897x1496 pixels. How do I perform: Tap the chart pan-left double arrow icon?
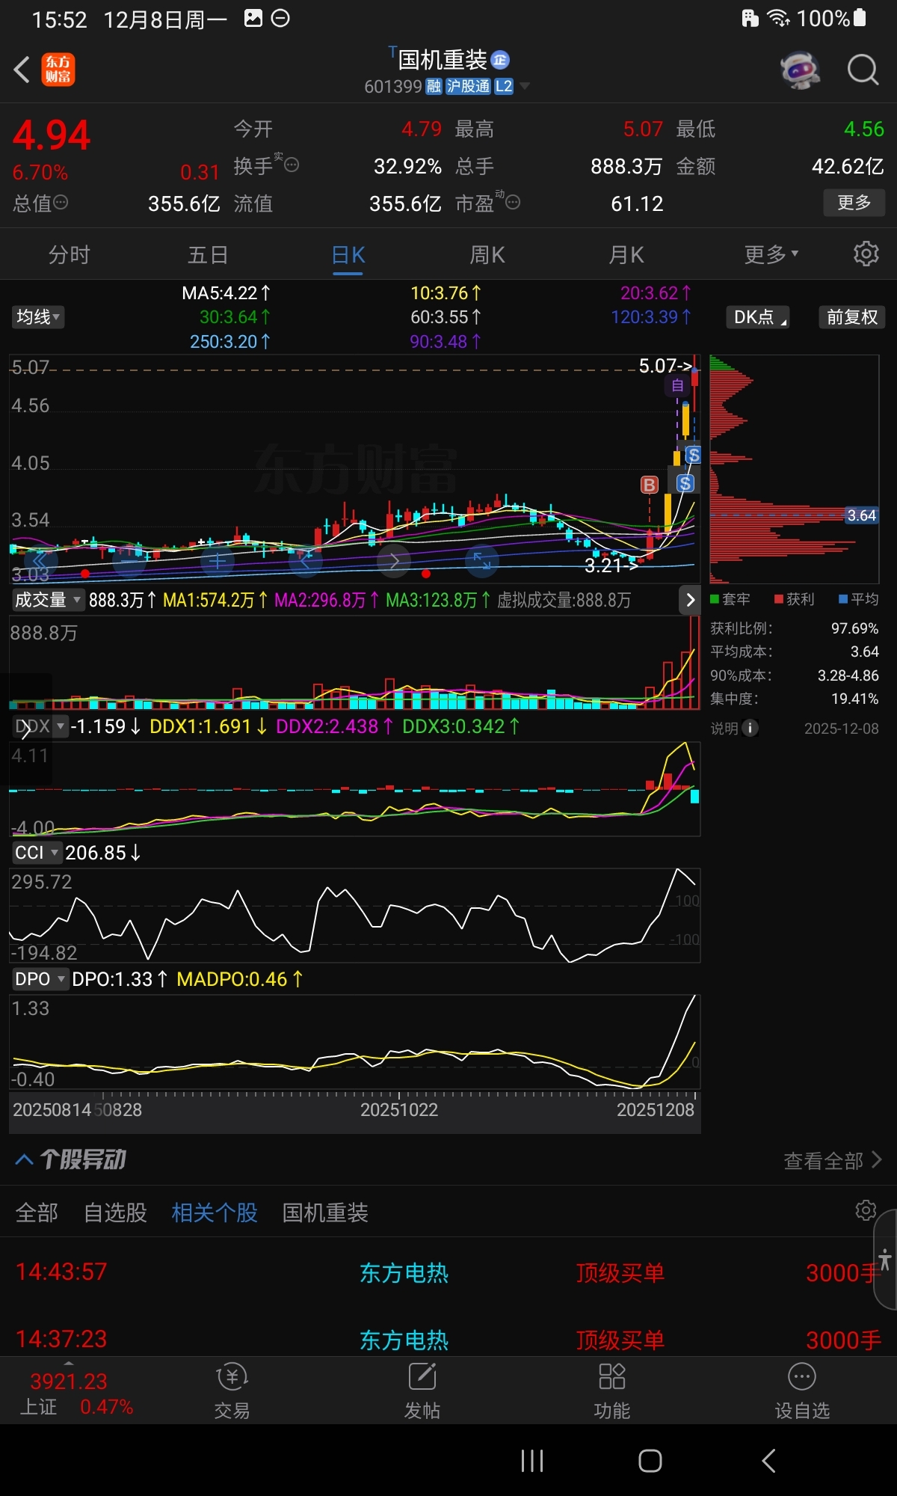pyautogui.click(x=40, y=560)
